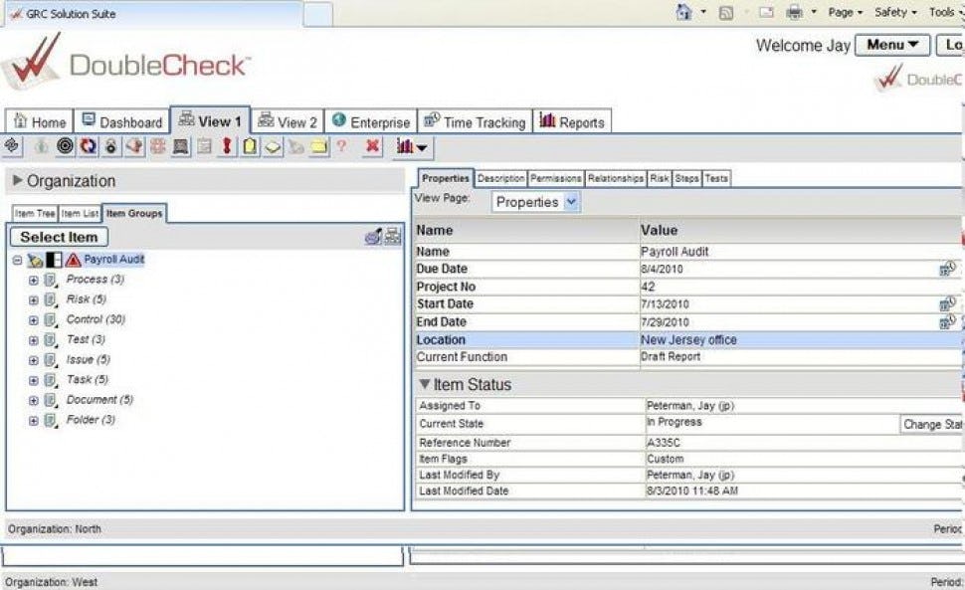
Task: Click the browser home icon
Action: [x=681, y=12]
